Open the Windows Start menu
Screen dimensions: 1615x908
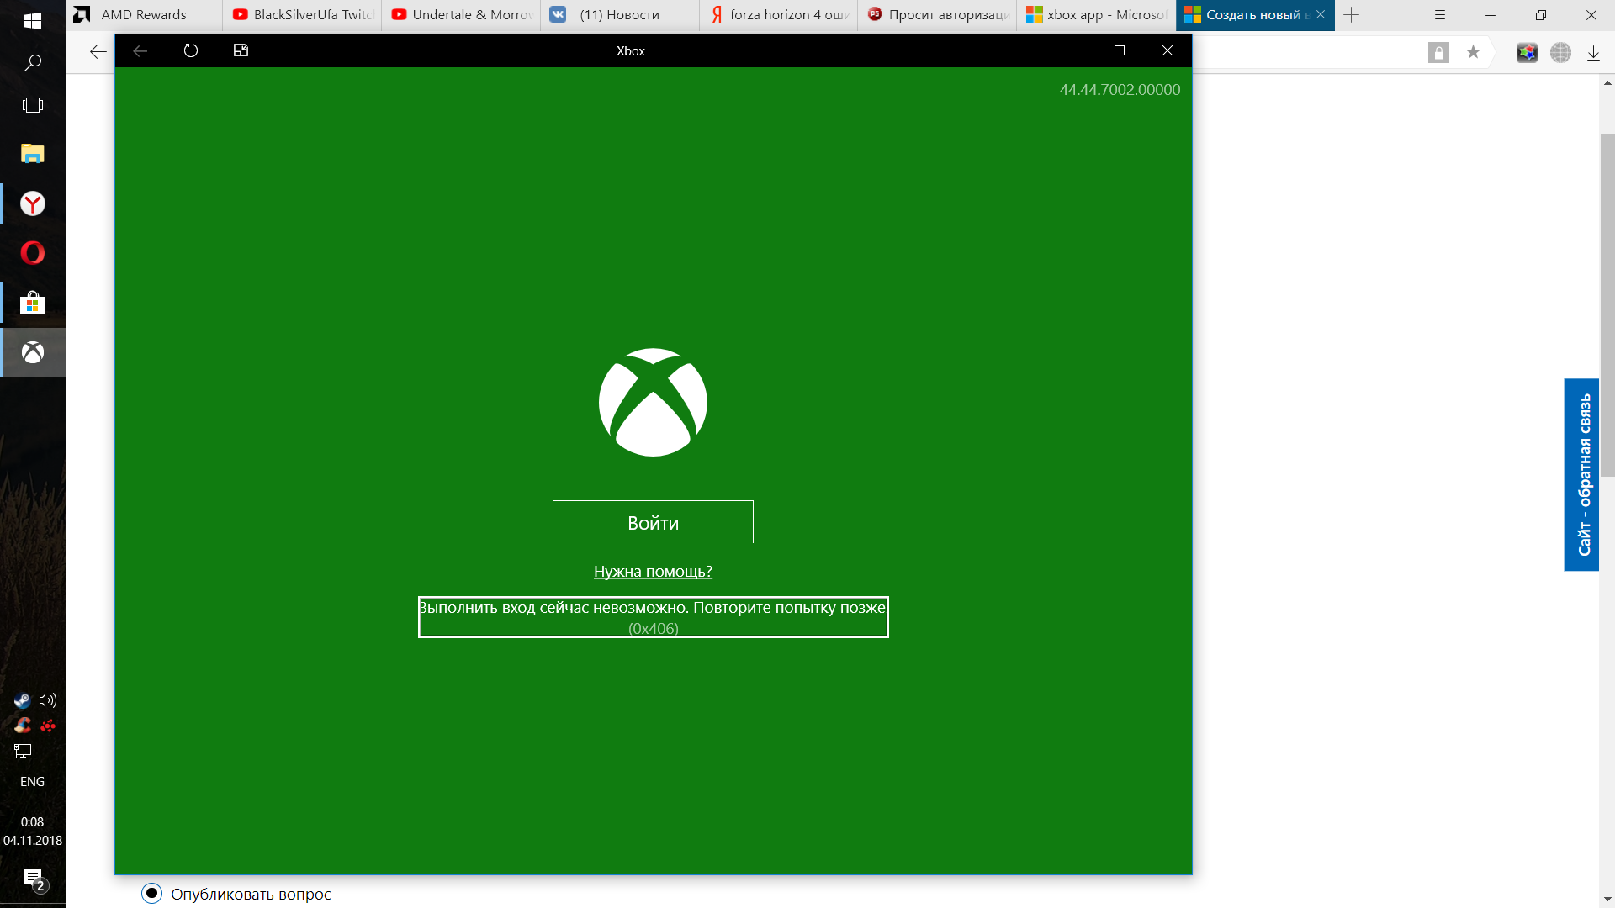click(33, 20)
